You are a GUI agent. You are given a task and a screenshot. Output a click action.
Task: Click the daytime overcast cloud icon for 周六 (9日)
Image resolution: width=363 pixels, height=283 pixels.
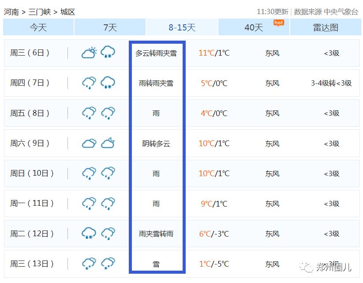click(x=89, y=143)
